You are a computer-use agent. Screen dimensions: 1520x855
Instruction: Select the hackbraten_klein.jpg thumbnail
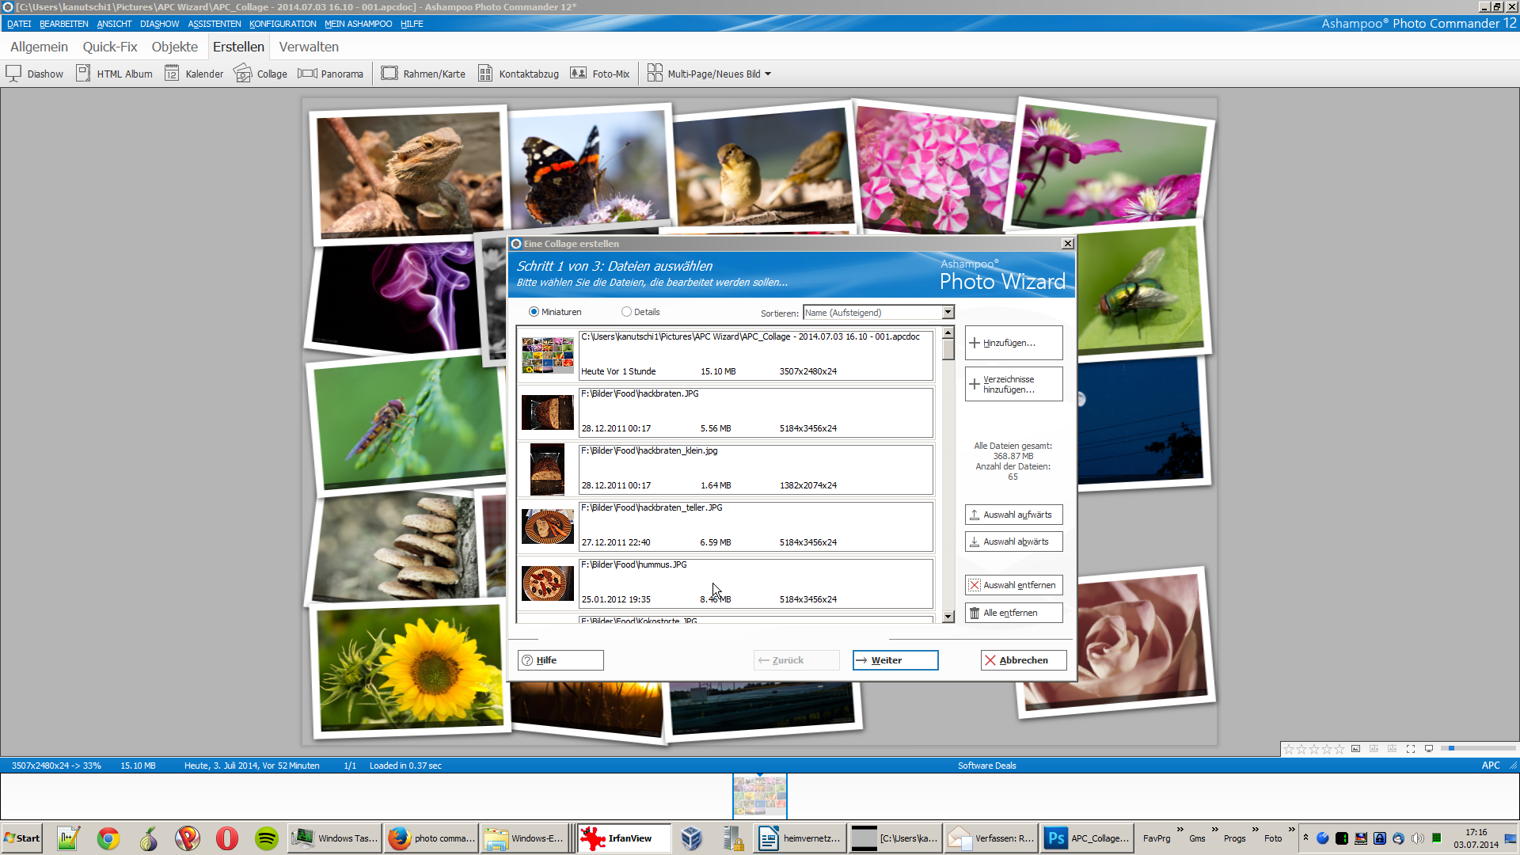pyautogui.click(x=547, y=469)
